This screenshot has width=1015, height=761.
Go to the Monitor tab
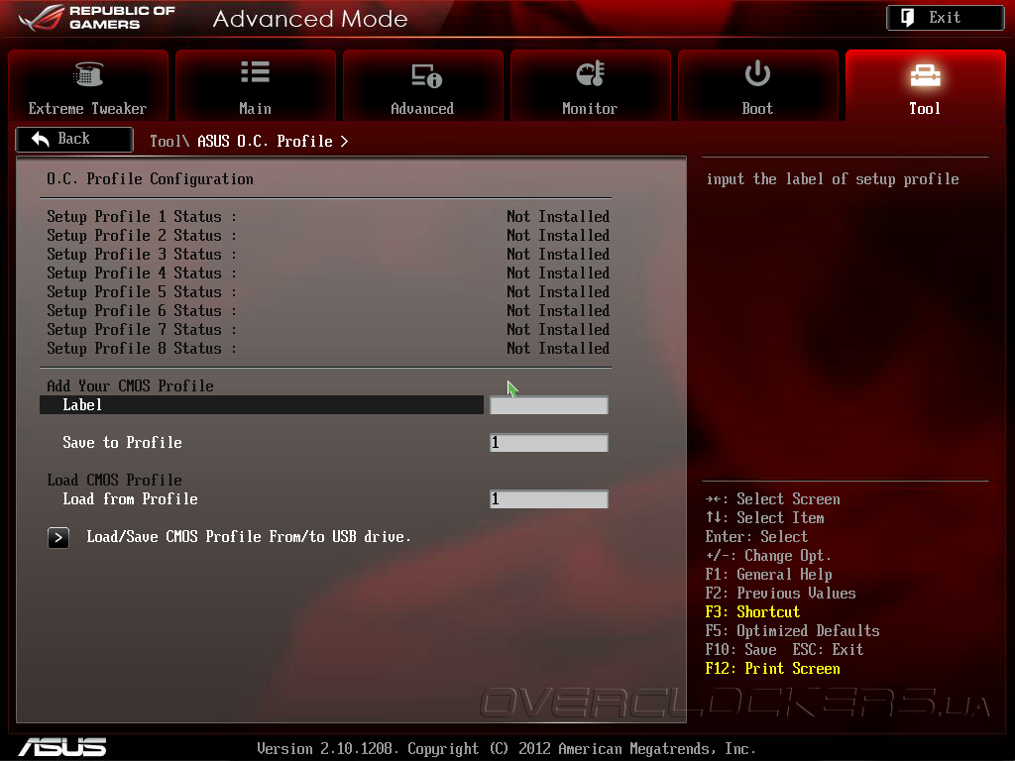(x=591, y=85)
